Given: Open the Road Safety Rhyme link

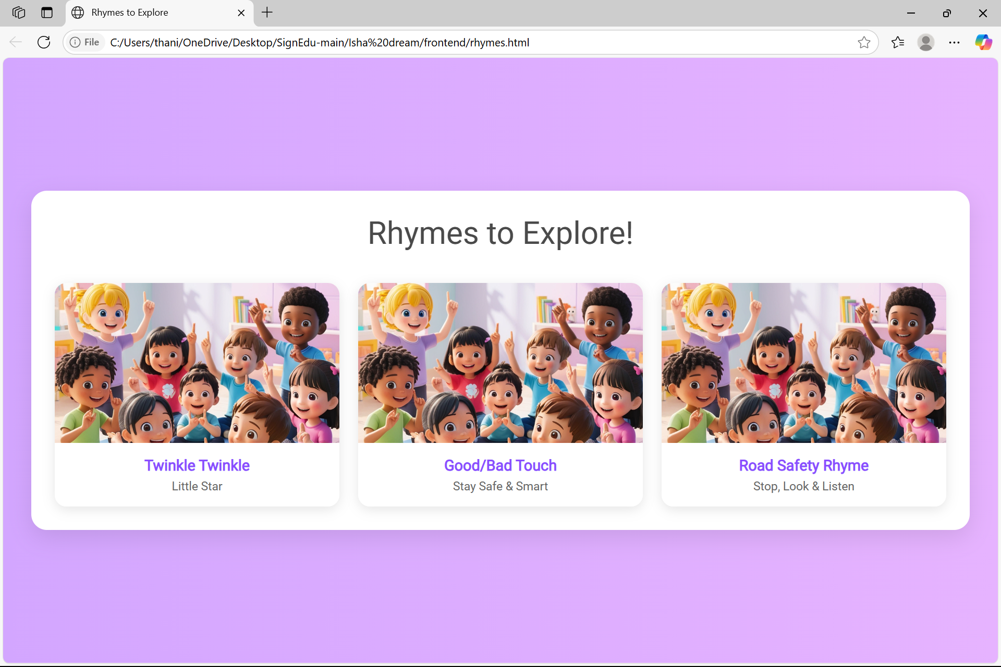Looking at the screenshot, I should tap(803, 465).
